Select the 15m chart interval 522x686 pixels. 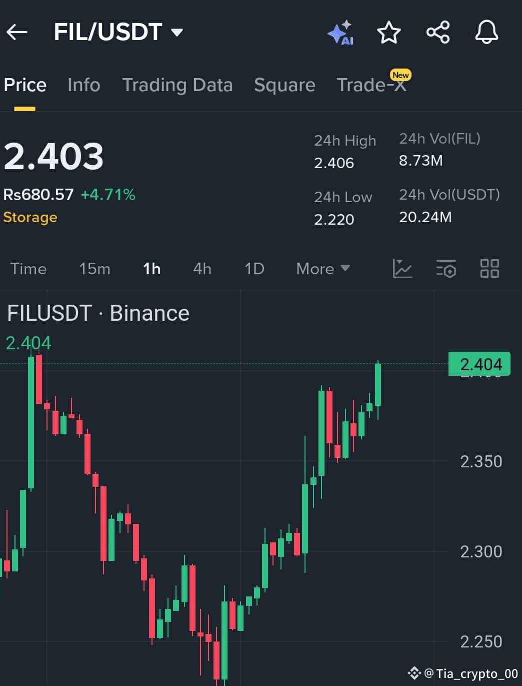coord(94,269)
